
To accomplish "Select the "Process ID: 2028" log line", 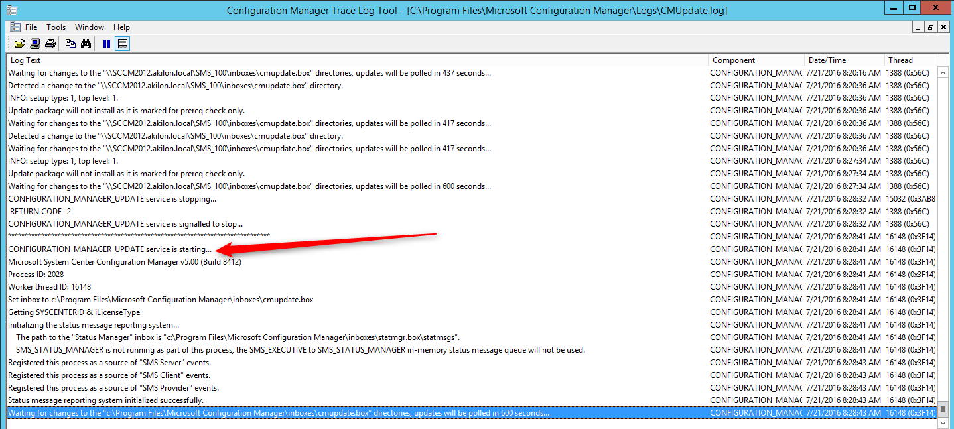I will (x=471, y=275).
